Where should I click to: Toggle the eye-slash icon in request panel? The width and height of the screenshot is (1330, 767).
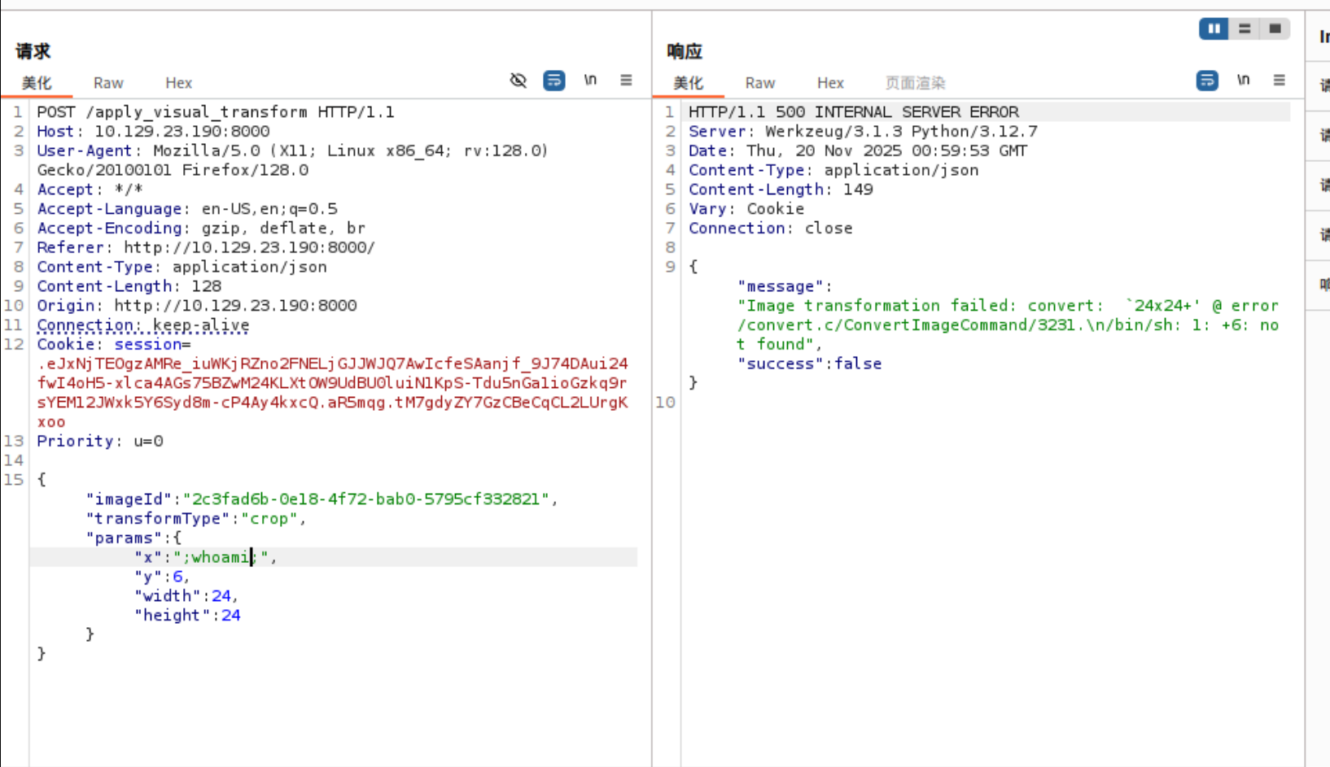[518, 81]
